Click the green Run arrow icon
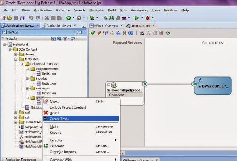Viewport: 237px width, 161px height. [x=137, y=18]
